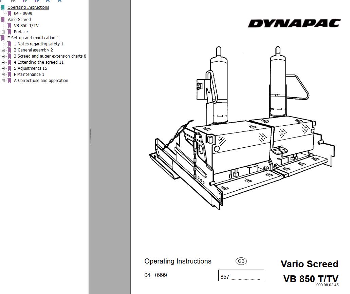Viewport: 350px width, 294px height.
Task: Select 4 Extending the screed 11 bookmark
Action: (39, 62)
